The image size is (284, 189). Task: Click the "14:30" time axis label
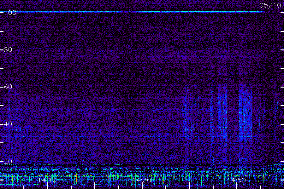[142, 180]
